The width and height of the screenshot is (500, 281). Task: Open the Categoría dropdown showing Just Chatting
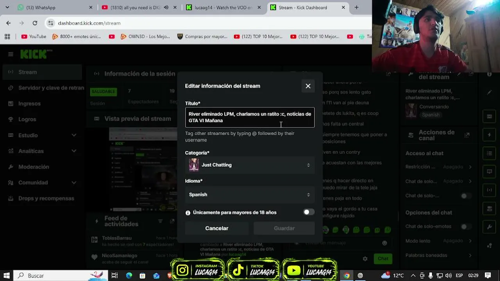pos(250,165)
